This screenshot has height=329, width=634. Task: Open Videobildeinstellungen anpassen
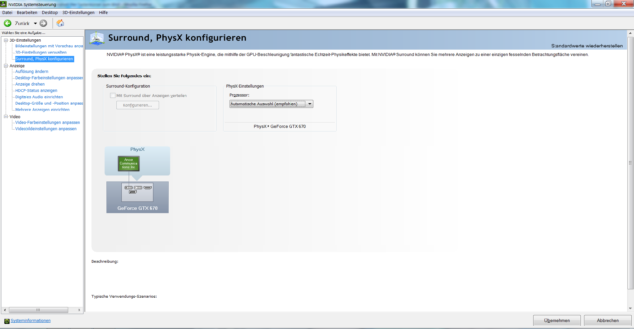pos(46,129)
